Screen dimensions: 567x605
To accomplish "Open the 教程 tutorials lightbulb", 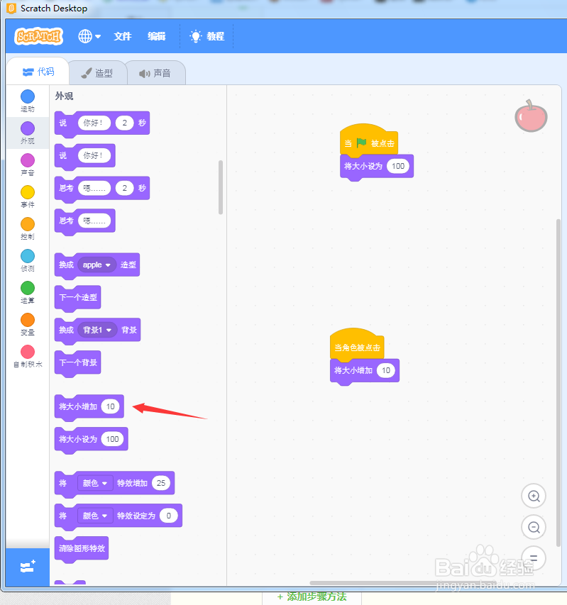I will click(x=207, y=36).
